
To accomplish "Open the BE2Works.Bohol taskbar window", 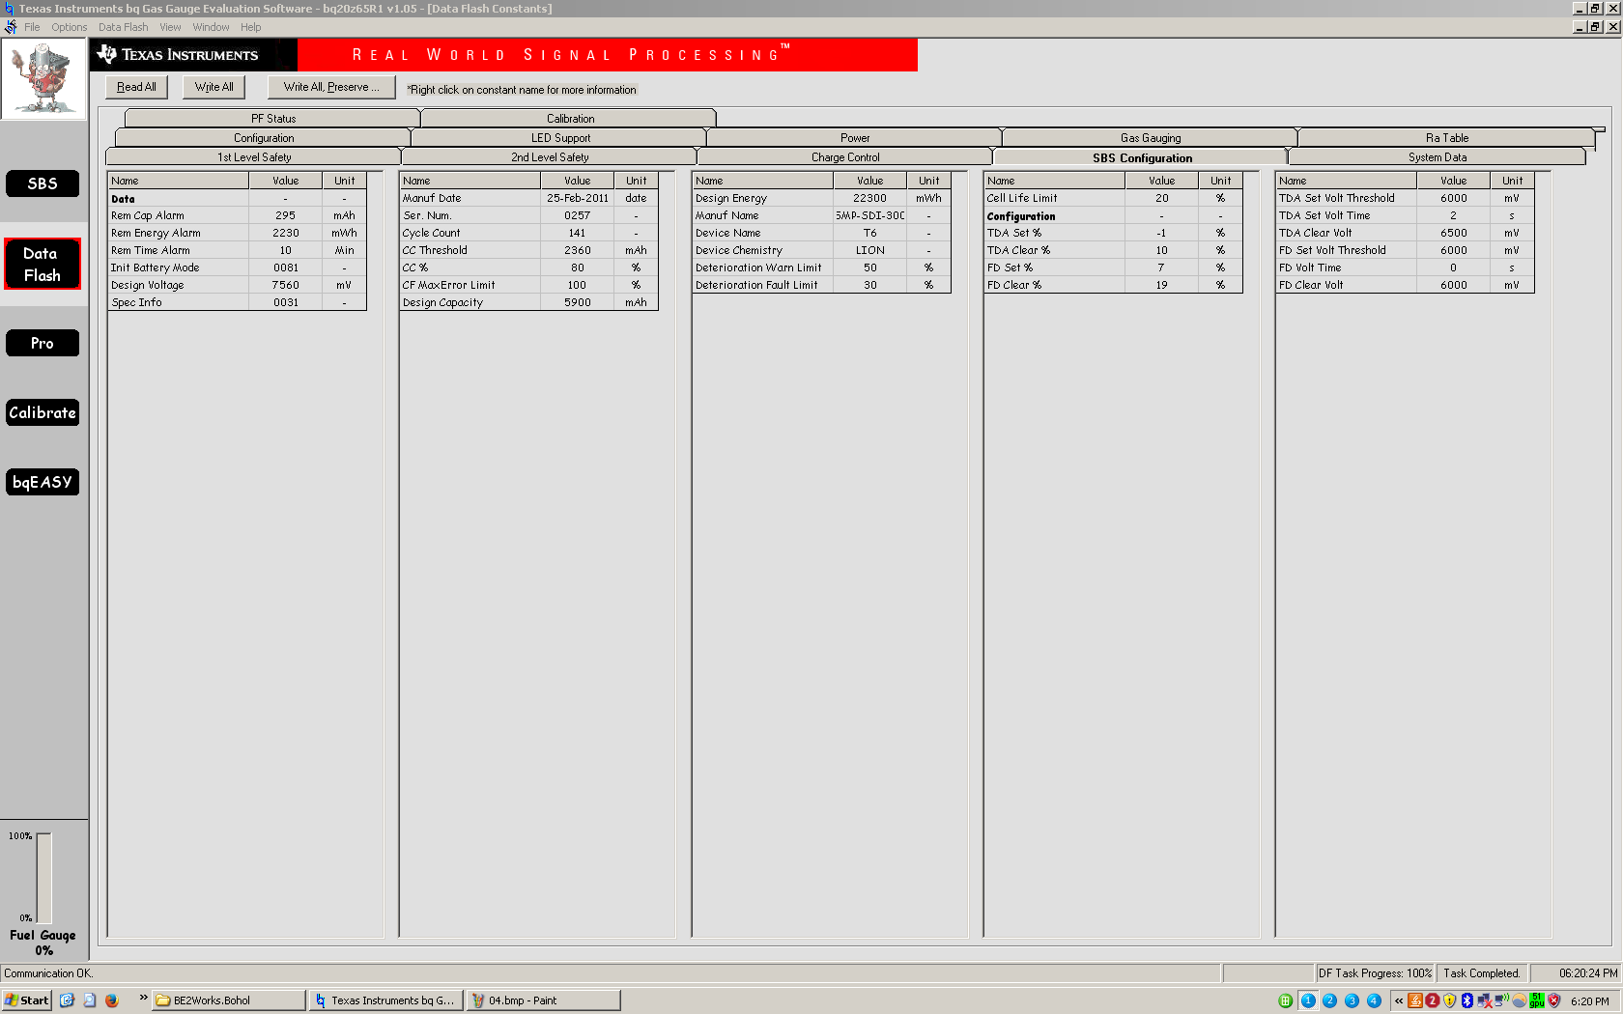I will pyautogui.click(x=229, y=1000).
